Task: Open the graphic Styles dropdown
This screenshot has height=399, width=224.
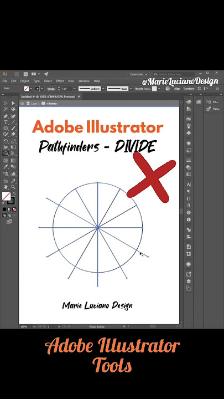Action: coord(159,89)
